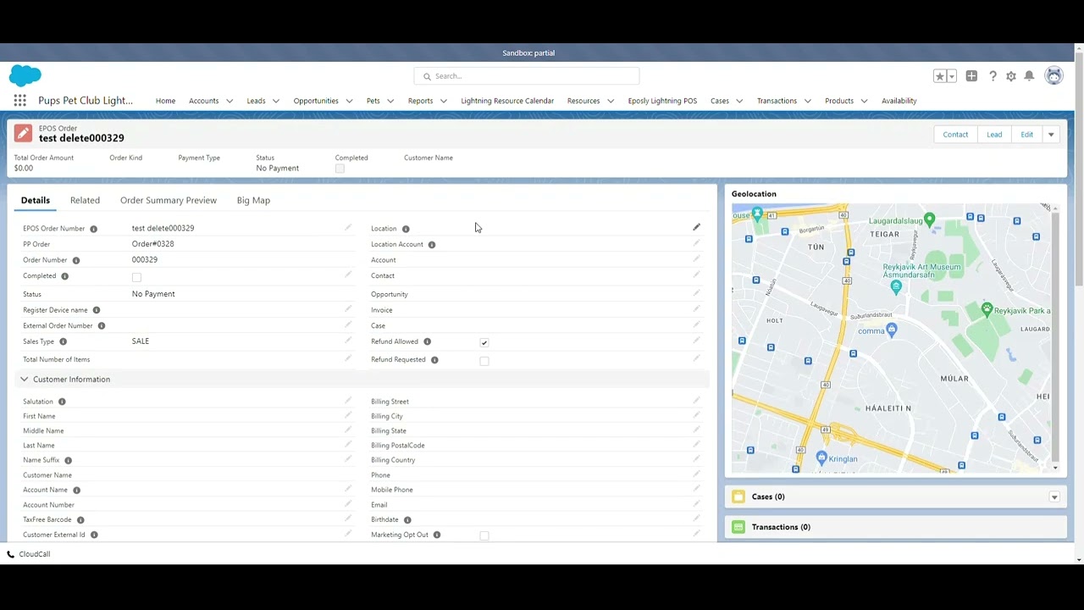Open the Favorites star icon

tap(940, 76)
